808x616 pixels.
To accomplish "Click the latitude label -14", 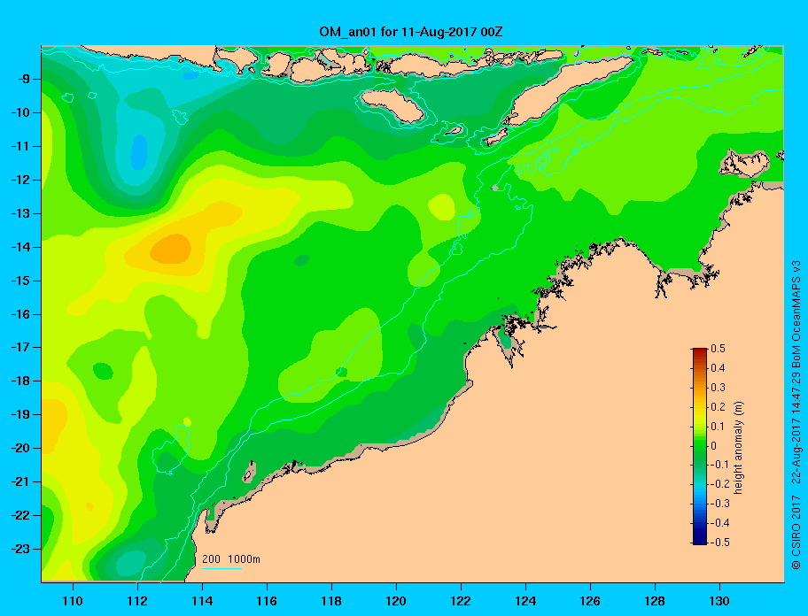I will coord(20,248).
